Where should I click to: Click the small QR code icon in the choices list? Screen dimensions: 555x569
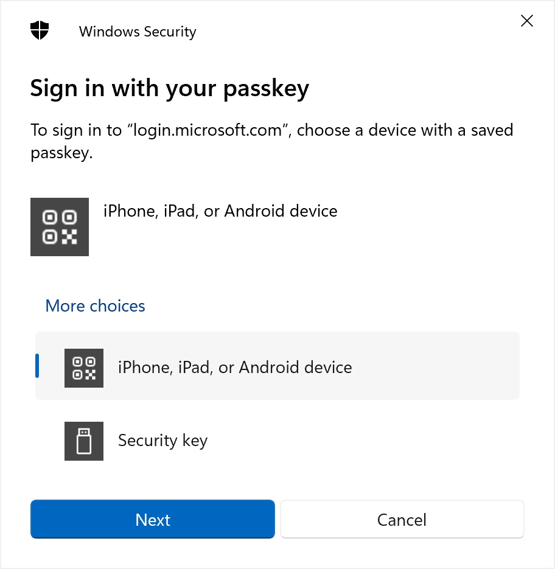84,368
